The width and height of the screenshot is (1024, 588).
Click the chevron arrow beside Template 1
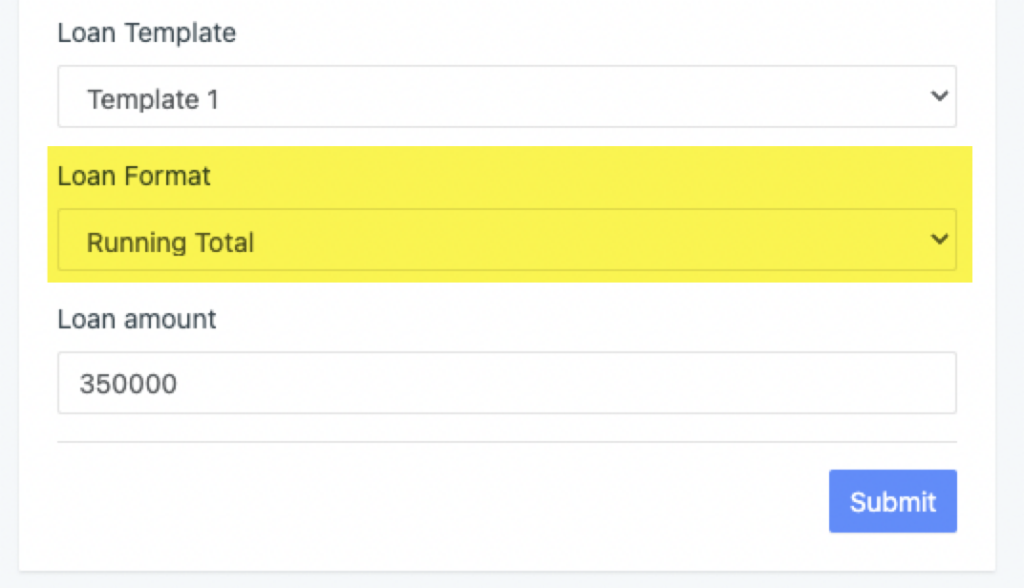point(939,96)
